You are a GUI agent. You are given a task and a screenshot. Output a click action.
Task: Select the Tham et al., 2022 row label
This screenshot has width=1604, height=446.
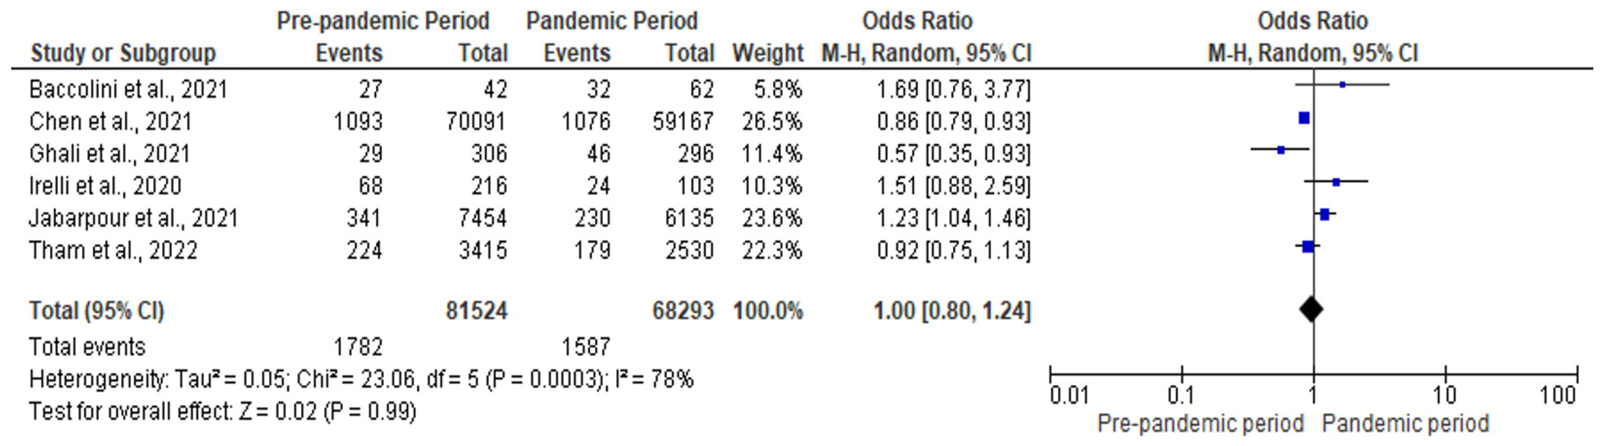[113, 250]
